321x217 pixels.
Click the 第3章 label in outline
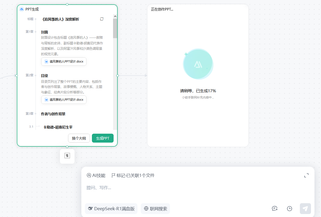pos(30,114)
